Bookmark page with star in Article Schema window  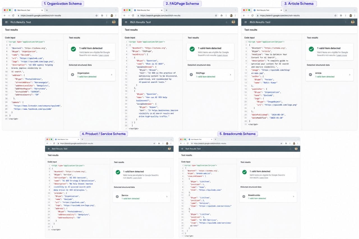336,15
